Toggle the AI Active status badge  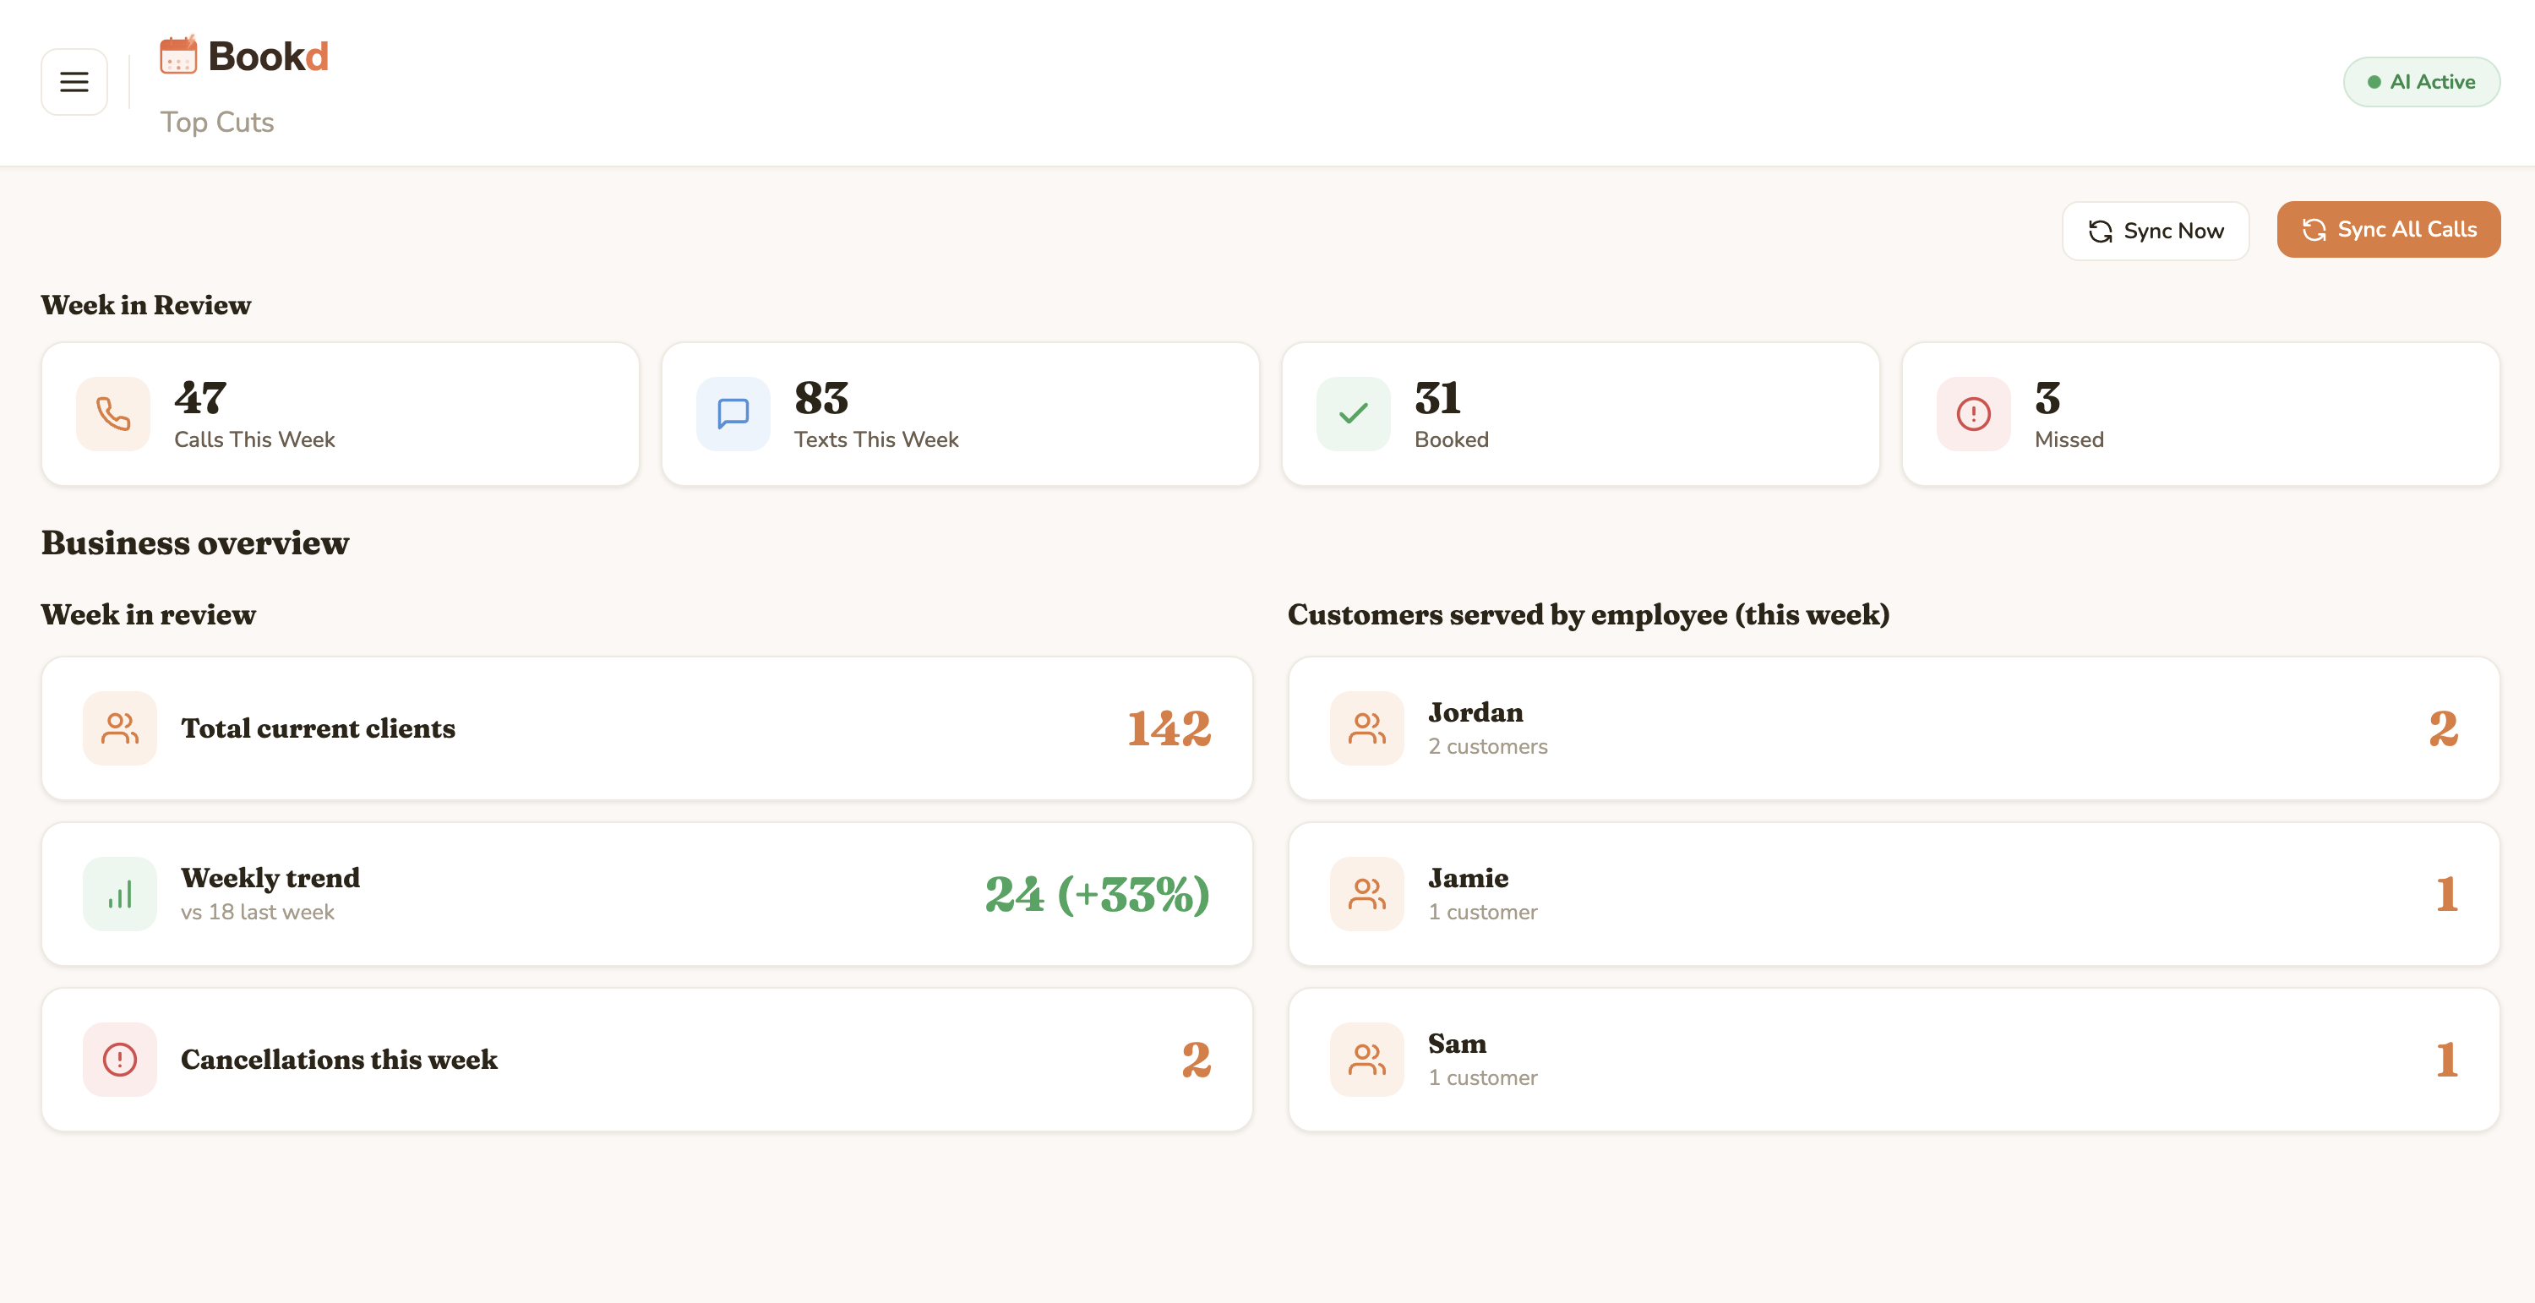(2421, 82)
